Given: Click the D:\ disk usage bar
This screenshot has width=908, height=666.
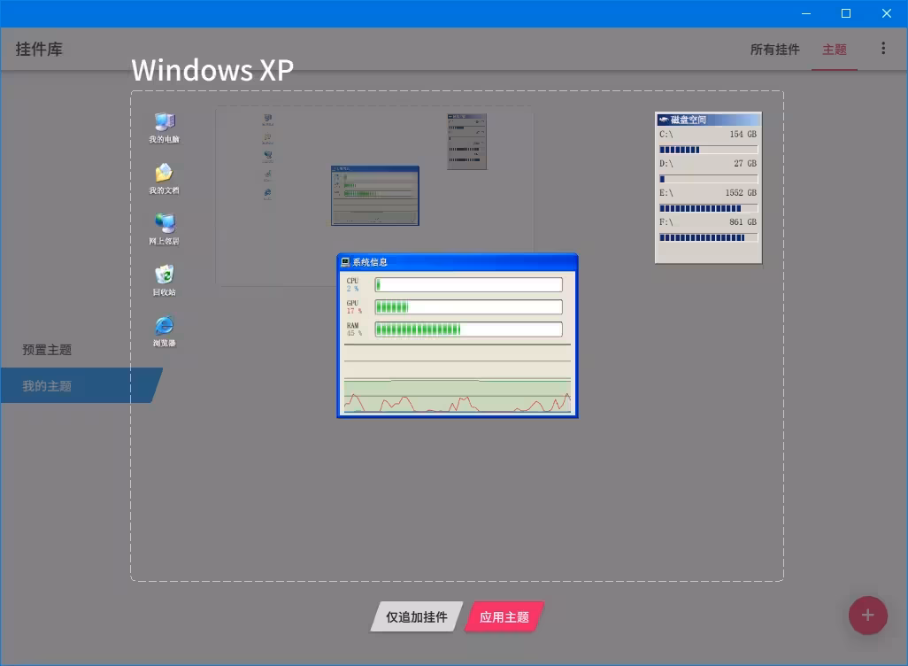Looking at the screenshot, I should tap(708, 179).
